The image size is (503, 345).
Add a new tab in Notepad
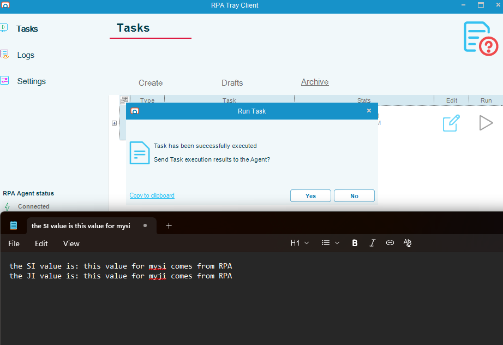point(169,225)
